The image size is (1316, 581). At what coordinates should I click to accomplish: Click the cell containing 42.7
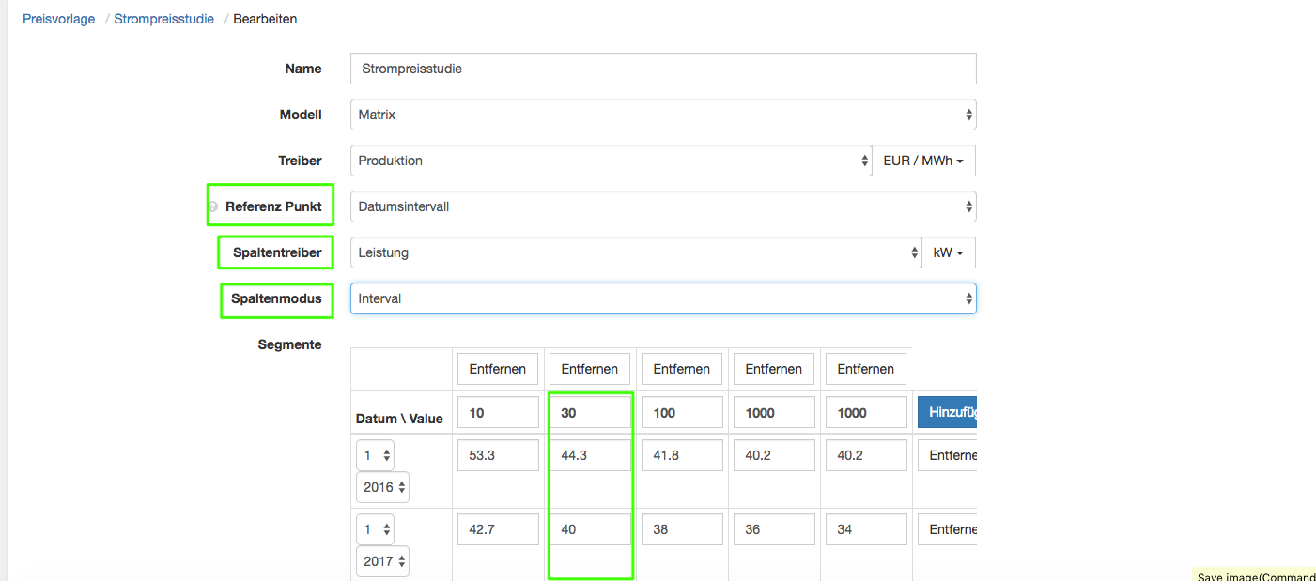(498, 529)
